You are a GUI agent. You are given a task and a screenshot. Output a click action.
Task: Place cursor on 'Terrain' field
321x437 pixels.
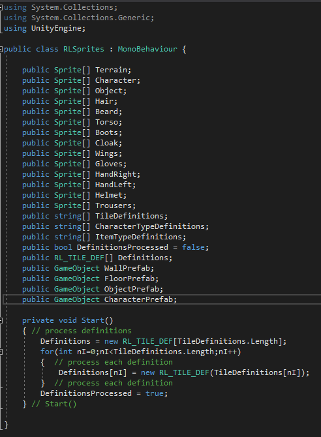coord(112,70)
